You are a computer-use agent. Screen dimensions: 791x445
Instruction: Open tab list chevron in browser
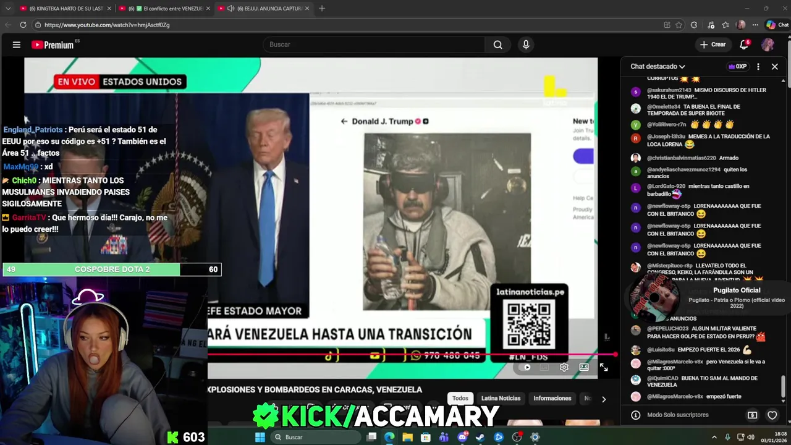7,9
